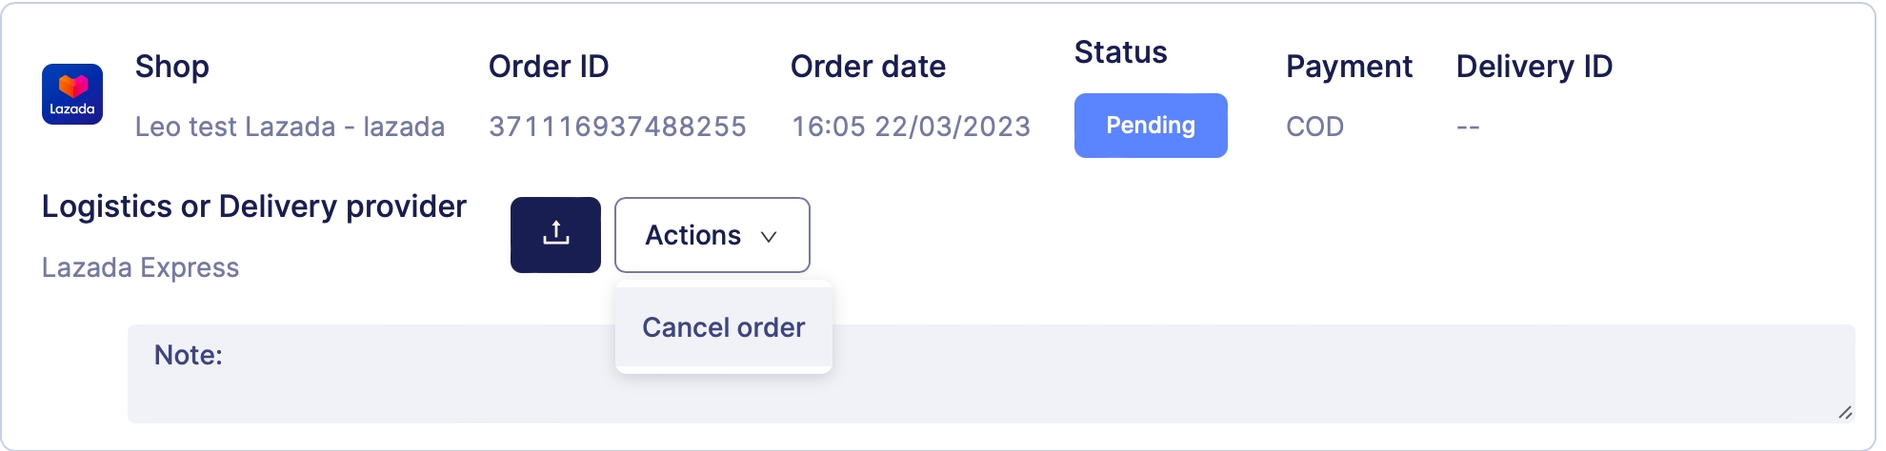This screenshot has height=451, width=1886.
Task: Click the Lazada Express provider text
Action: pyautogui.click(x=140, y=267)
